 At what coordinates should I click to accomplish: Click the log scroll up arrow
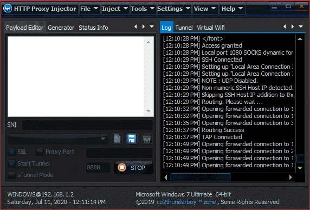click(300, 39)
